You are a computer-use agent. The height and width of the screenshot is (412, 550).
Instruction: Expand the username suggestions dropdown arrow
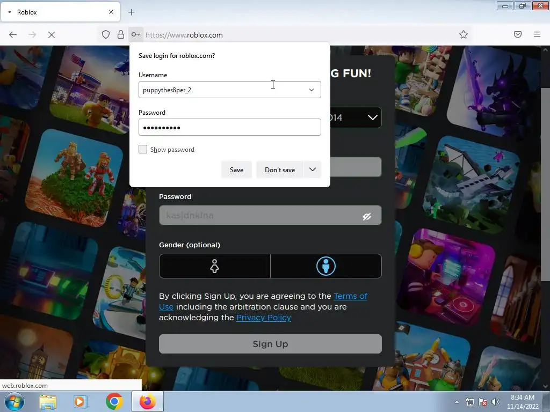pos(311,90)
